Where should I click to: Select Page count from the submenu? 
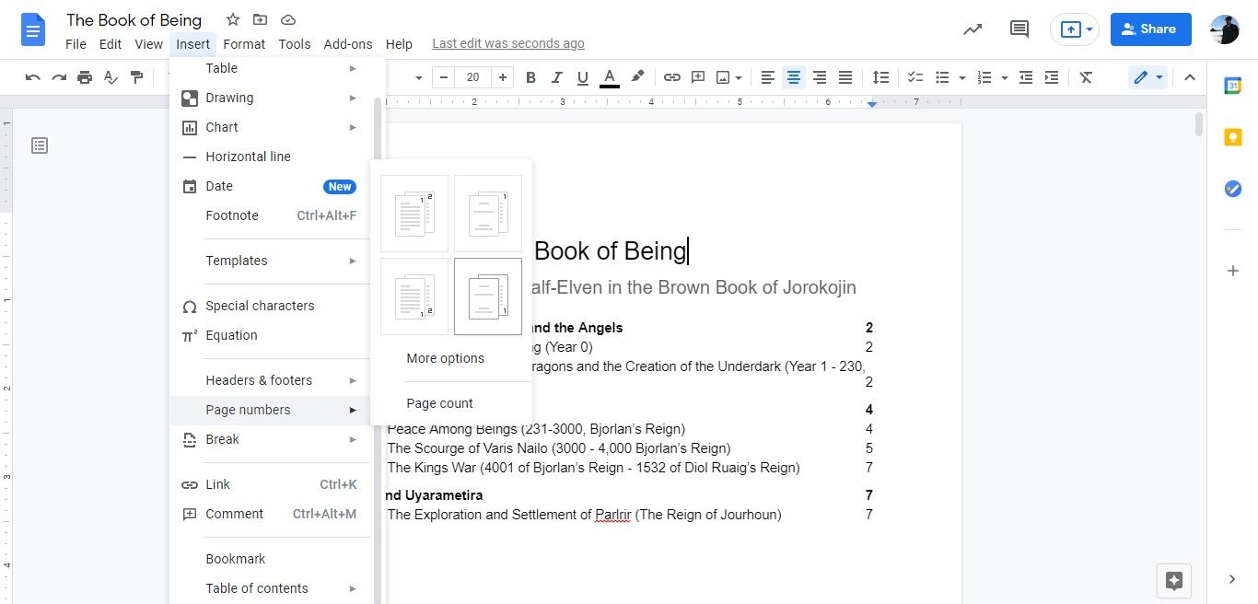[439, 402]
